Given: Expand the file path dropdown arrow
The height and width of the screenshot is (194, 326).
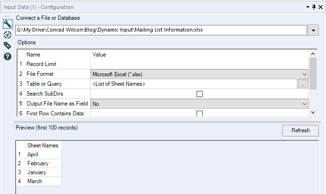Looking at the screenshot, I should (x=313, y=30).
